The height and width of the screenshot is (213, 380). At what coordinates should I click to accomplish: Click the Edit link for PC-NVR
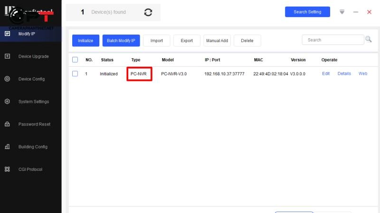pyautogui.click(x=326, y=74)
